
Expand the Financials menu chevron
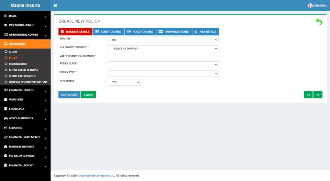pyautogui.click(x=46, y=110)
